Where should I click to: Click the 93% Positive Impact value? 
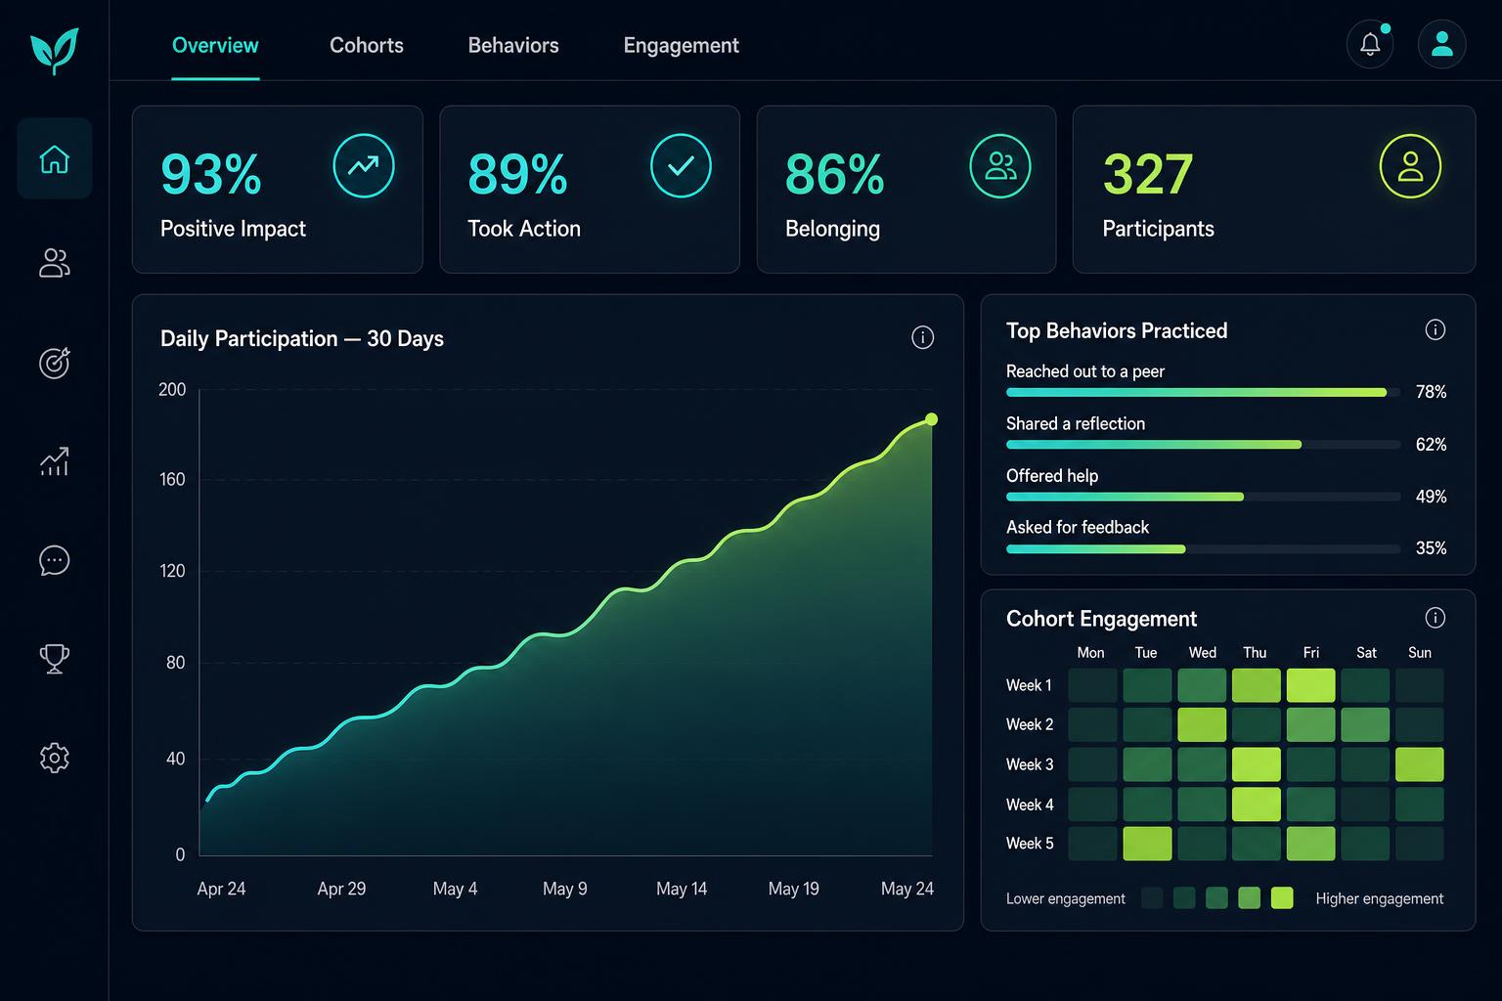[211, 175]
